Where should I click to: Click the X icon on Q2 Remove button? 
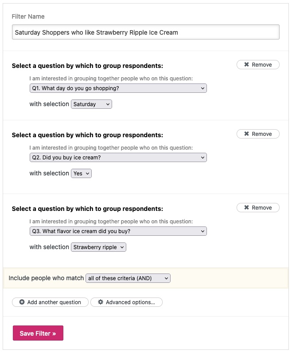coord(247,134)
